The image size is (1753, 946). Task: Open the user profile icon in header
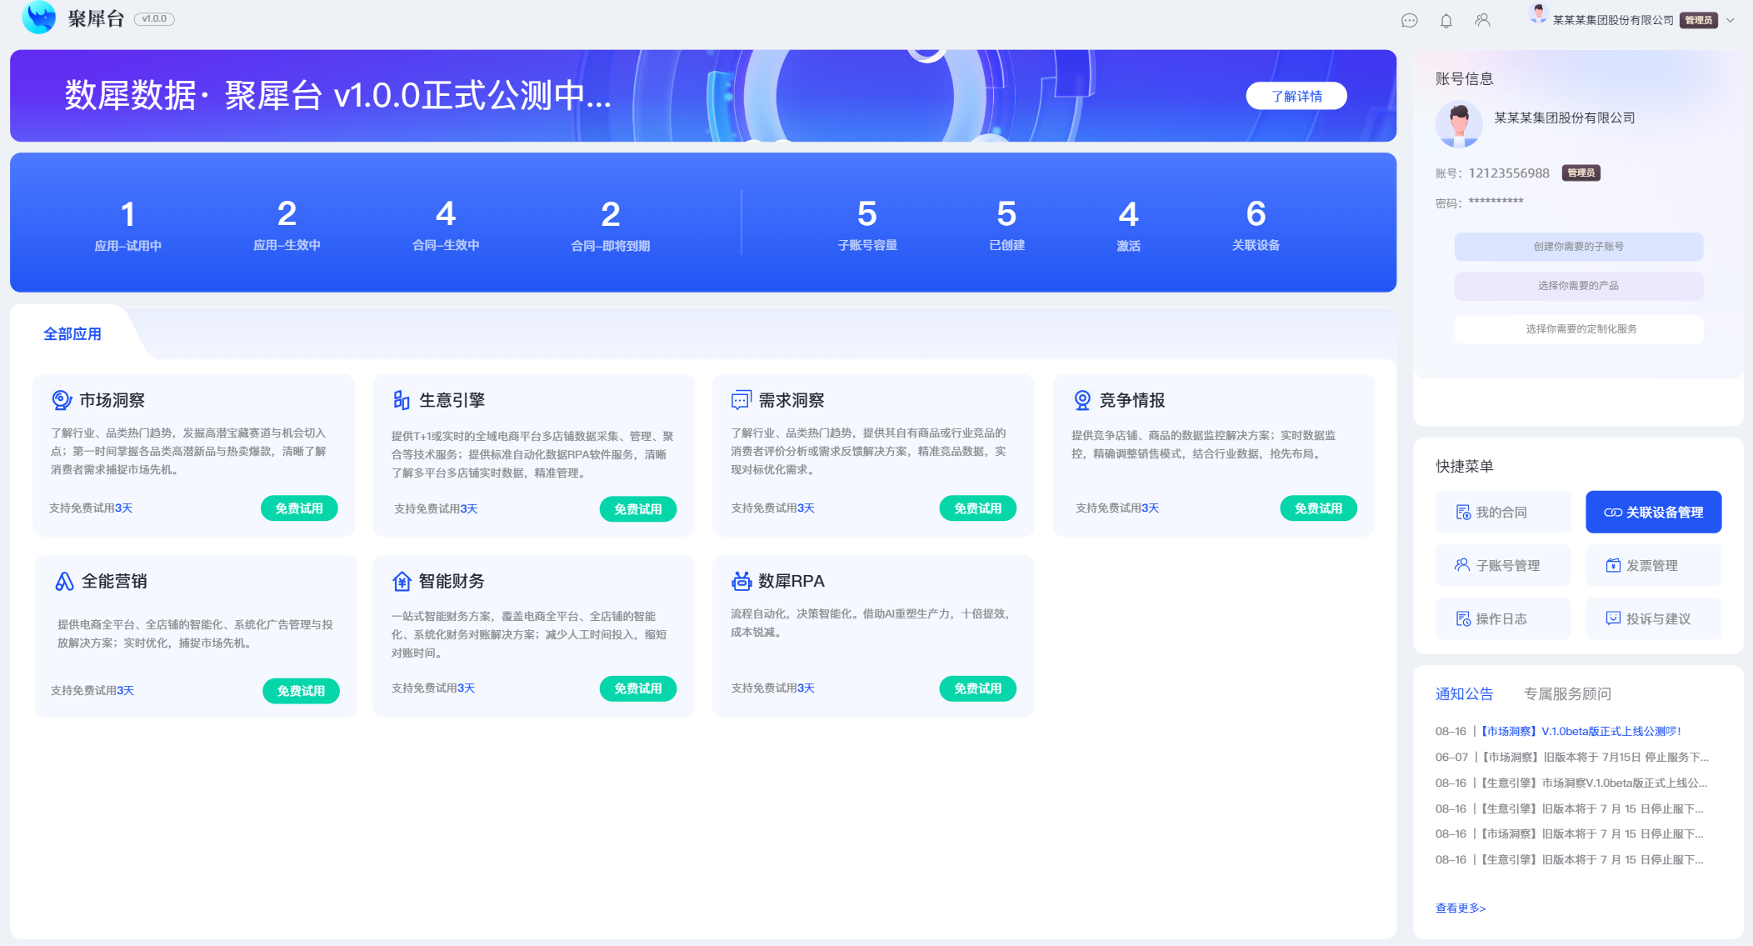pos(1482,21)
